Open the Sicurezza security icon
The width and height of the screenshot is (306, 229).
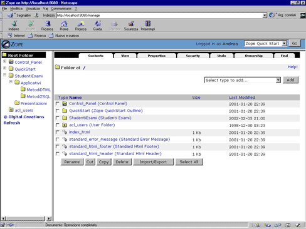[x=131, y=24]
